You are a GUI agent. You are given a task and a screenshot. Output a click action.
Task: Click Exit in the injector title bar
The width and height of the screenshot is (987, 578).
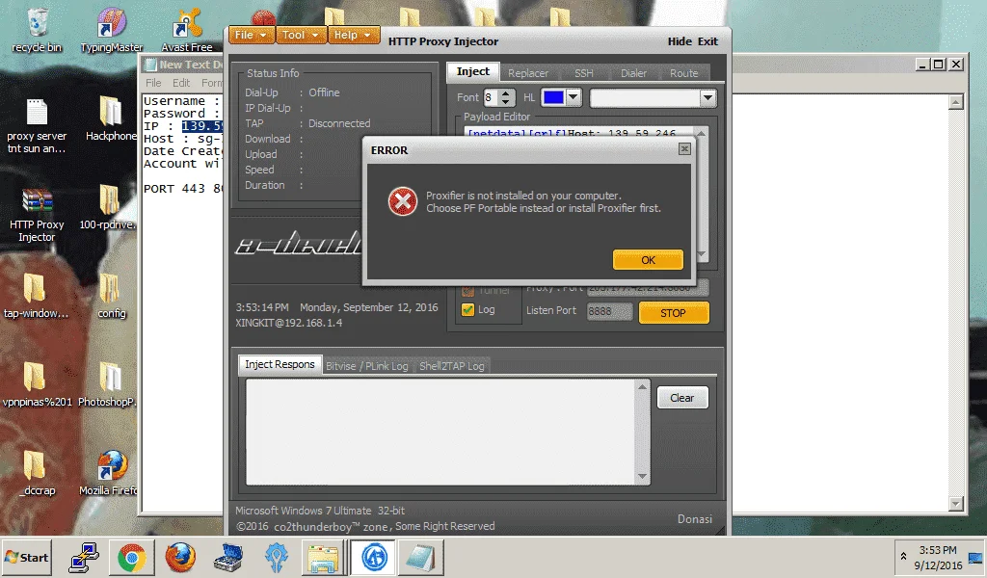tap(707, 41)
